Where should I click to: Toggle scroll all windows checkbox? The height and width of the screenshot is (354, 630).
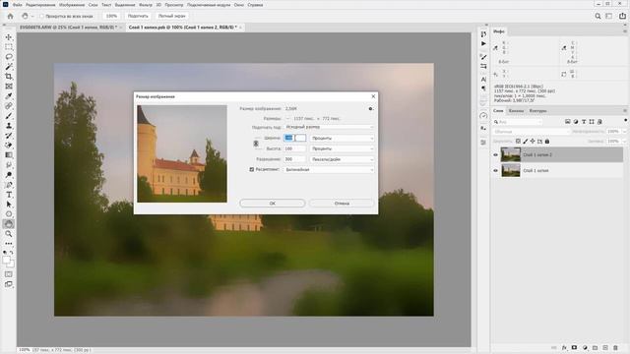tap(41, 16)
